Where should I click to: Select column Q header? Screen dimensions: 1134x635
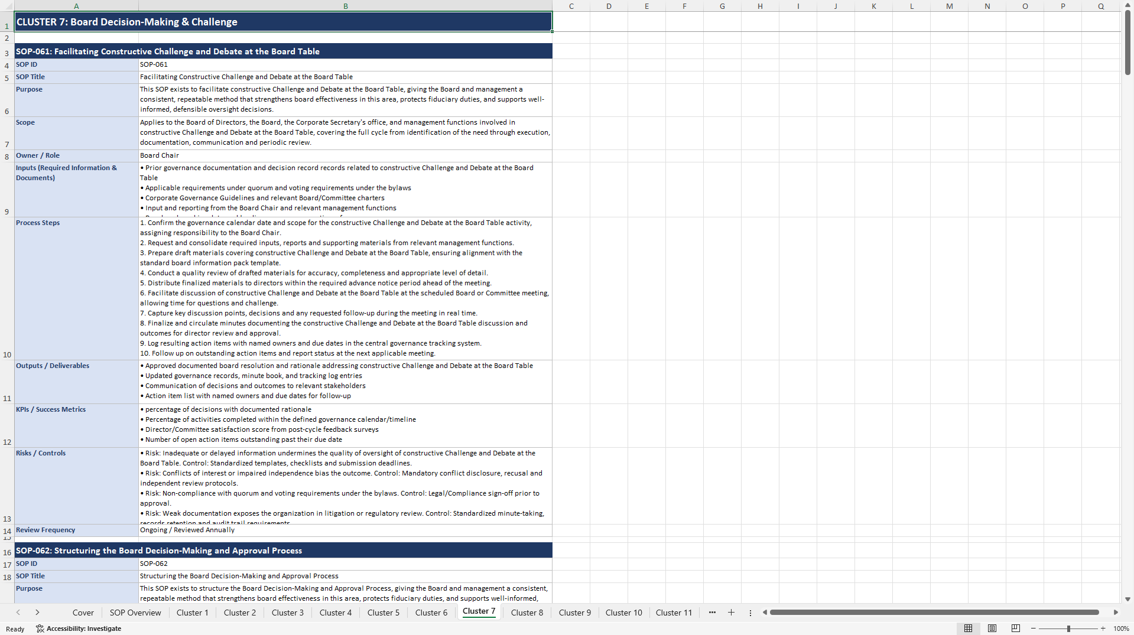pyautogui.click(x=1101, y=6)
